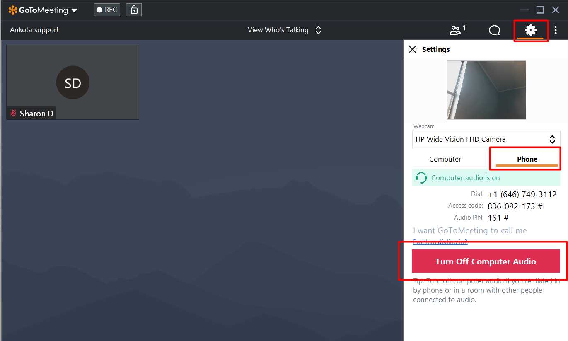Click the SD avatar circle
The width and height of the screenshot is (568, 341).
click(x=73, y=82)
